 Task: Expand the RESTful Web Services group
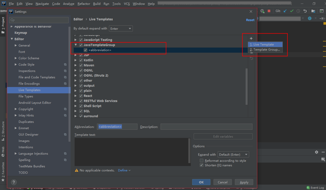coord(76,101)
